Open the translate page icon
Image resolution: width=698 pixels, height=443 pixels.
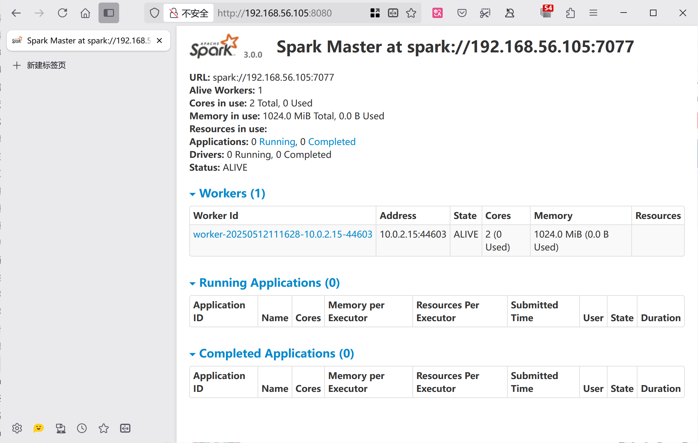click(x=438, y=13)
